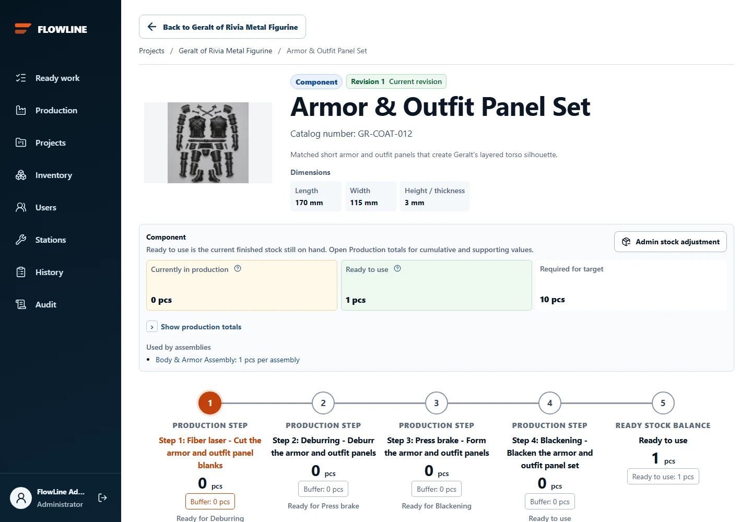Click Step 2 Deburring step title
The width and height of the screenshot is (752, 522).
click(323, 447)
